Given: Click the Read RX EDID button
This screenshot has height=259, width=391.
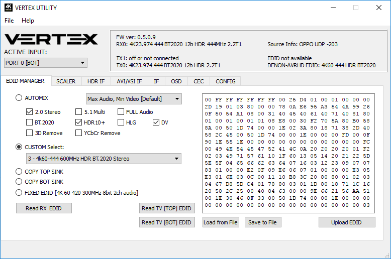Looking at the screenshot, I should 44,208.
